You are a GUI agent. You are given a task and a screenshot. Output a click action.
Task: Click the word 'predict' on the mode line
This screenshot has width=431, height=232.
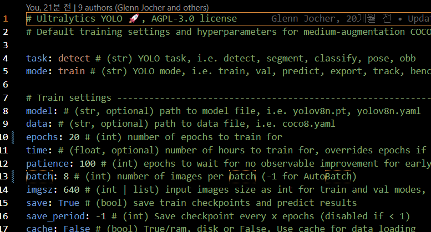coord(301,71)
